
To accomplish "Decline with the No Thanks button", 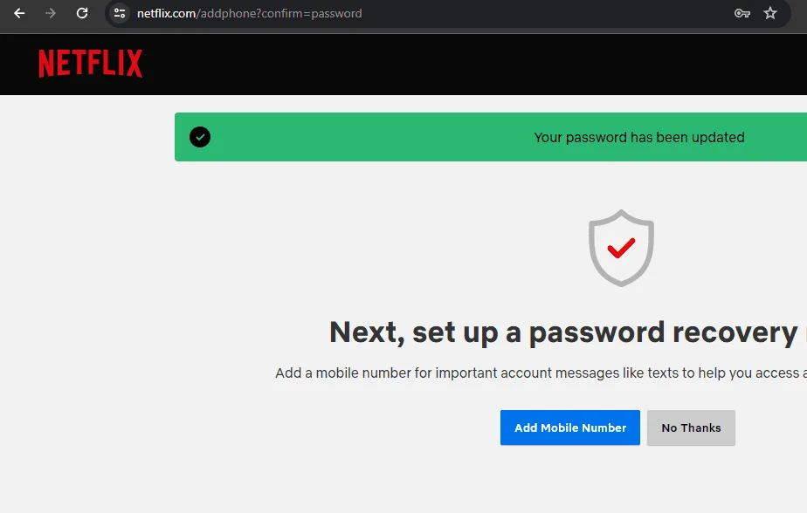I will [x=691, y=427].
